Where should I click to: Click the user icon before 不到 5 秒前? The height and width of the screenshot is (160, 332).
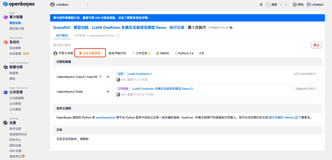coord(55,53)
